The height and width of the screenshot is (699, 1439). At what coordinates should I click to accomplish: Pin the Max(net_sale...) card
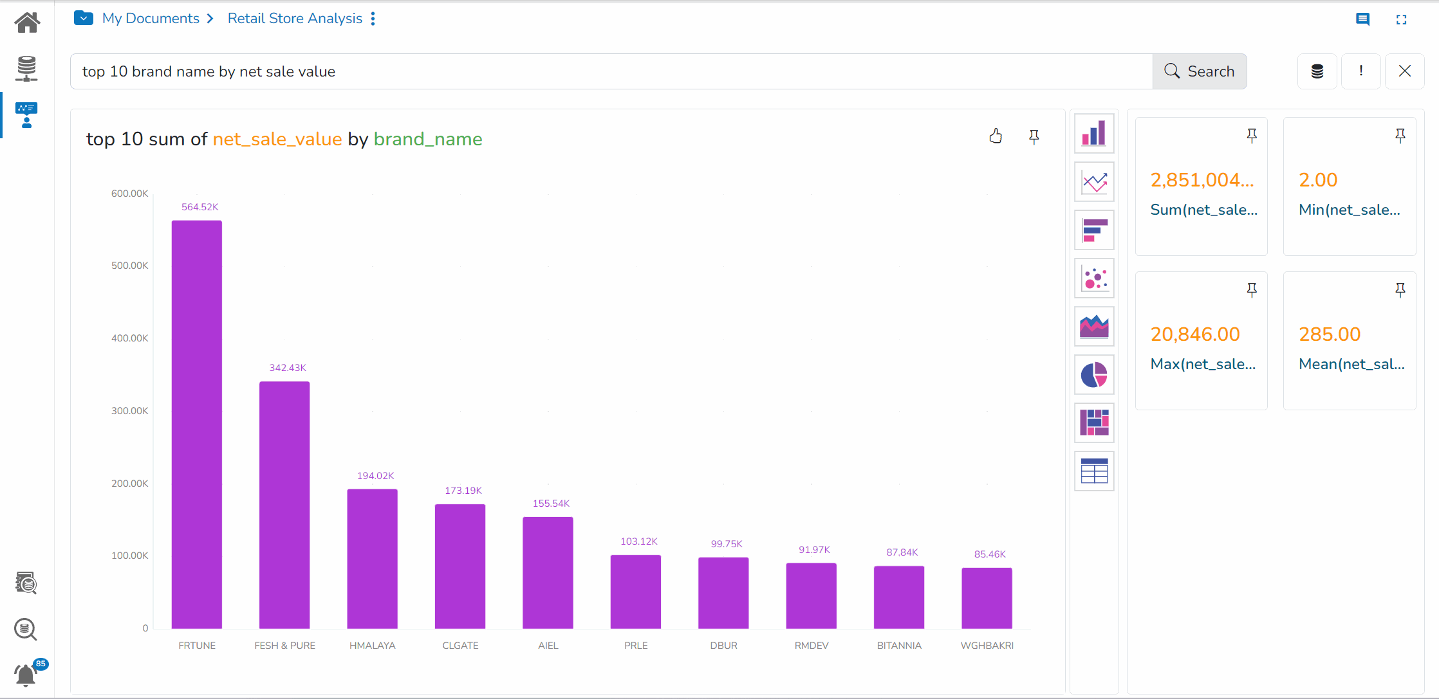click(1252, 290)
